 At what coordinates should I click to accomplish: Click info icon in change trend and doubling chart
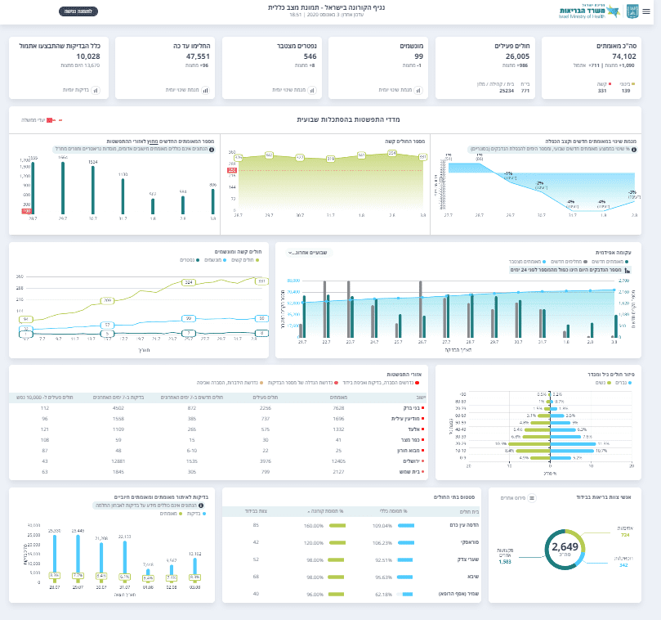tap(634, 150)
